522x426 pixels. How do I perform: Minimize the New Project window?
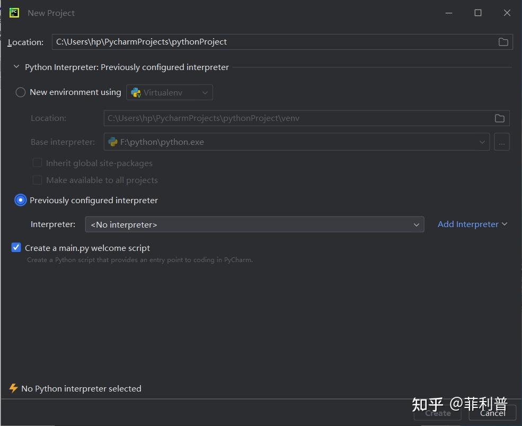pos(449,13)
